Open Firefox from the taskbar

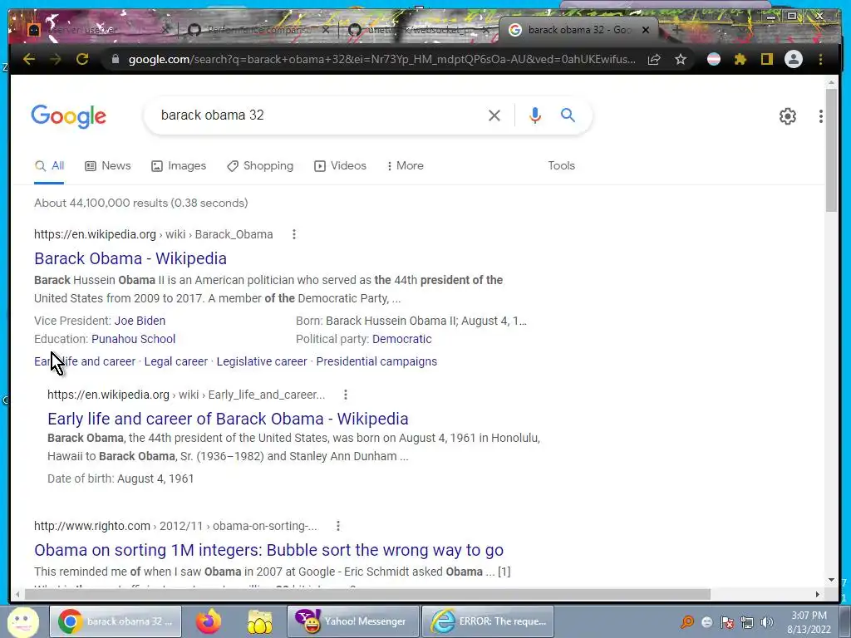[x=209, y=621]
